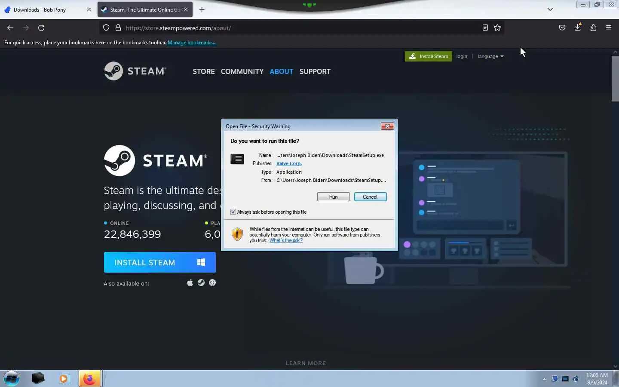Open the STORE menu item

coord(204,71)
